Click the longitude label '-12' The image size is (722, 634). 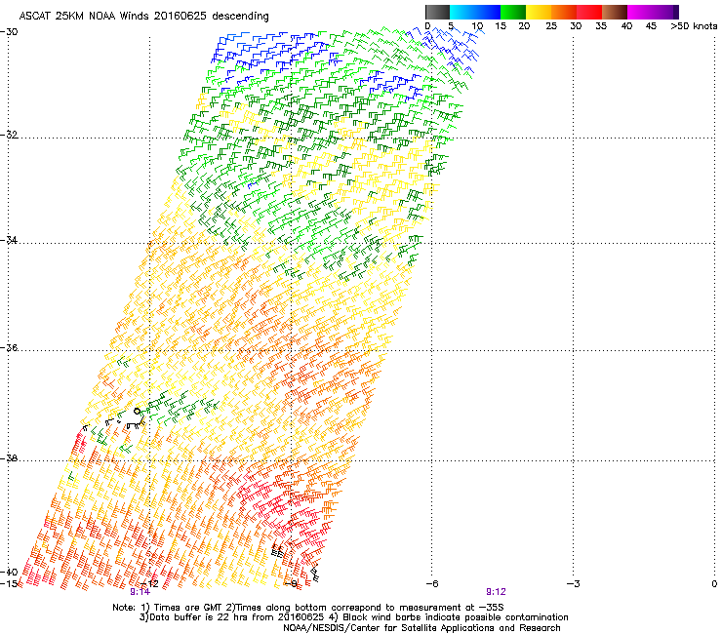(150, 583)
